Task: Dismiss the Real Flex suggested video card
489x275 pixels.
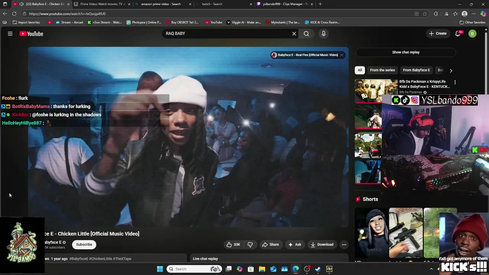Action: point(342,55)
